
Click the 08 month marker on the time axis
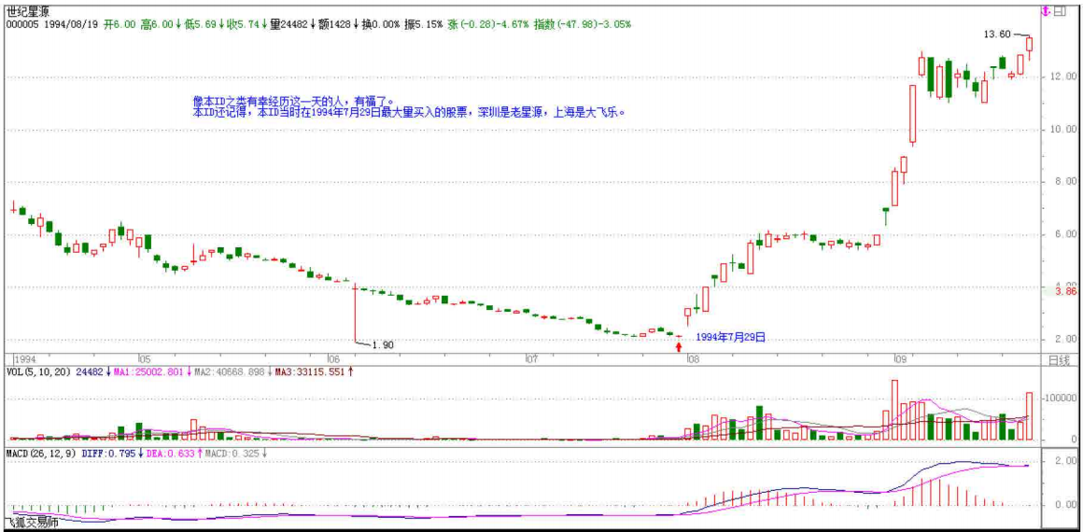[691, 359]
